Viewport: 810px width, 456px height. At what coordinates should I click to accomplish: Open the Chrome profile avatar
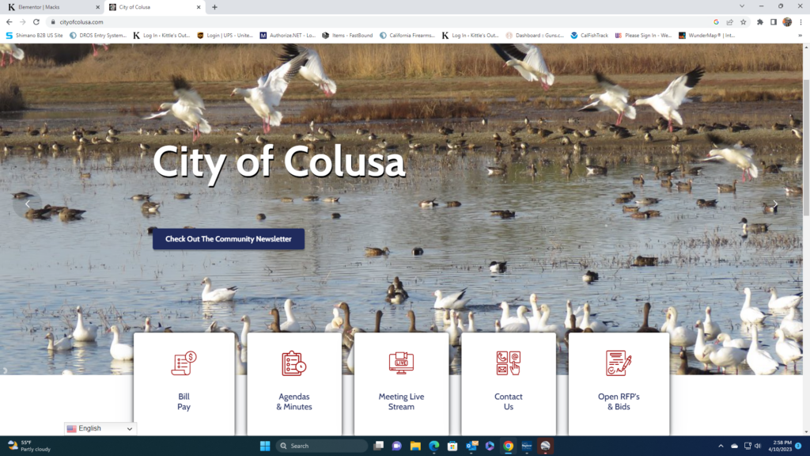coord(787,21)
